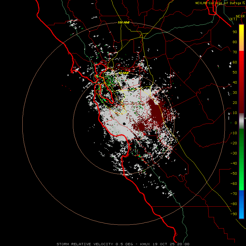Click the -60 value on the velocity scale

point(234,184)
